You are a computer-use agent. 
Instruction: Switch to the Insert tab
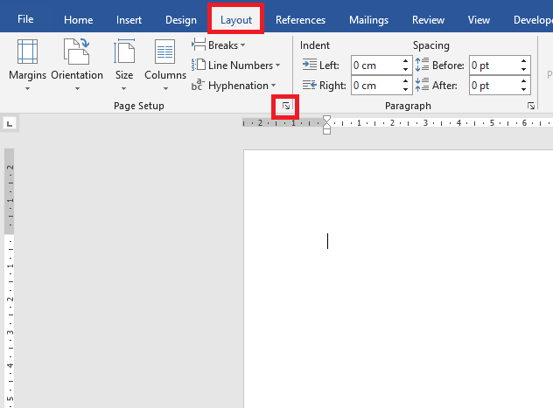[x=129, y=20]
